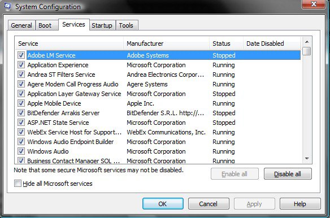
Task: Click the Disable all button
Action: point(288,174)
